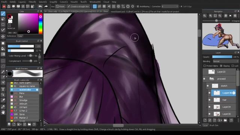The height and width of the screenshot is (135, 240).
Task: Open Filter menu
Action: coord(32,2)
